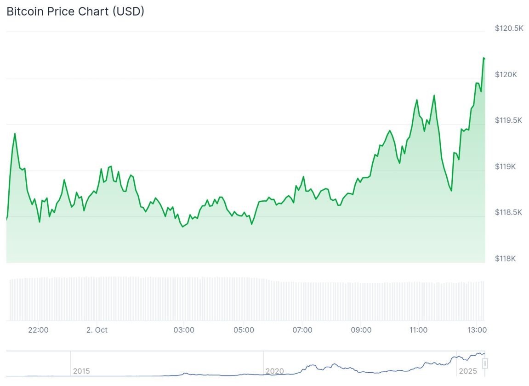This screenshot has height=386, width=529.
Task: Click the $119K price axis label
Action: pos(506,166)
